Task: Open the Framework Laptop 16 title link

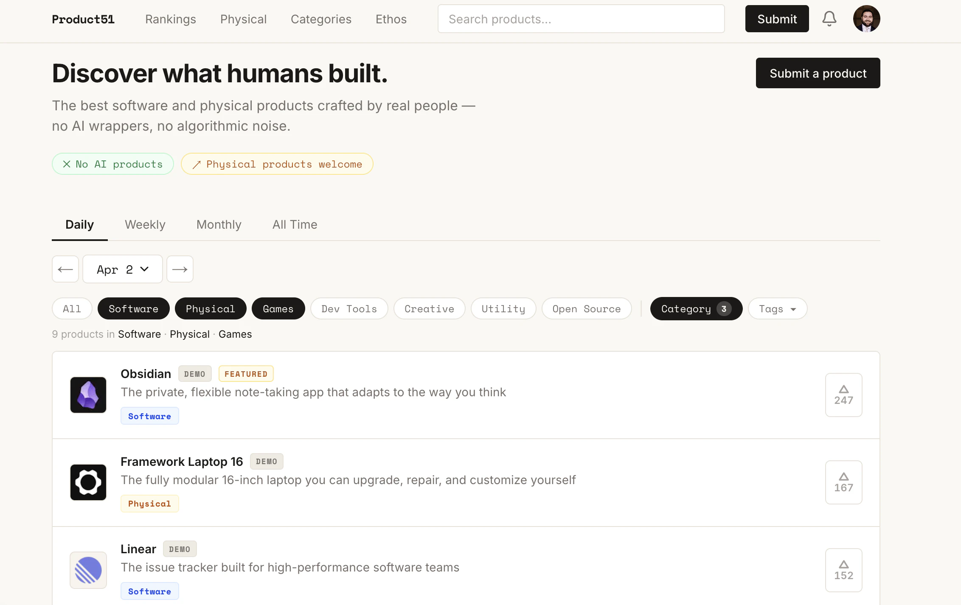Action: coord(182,461)
